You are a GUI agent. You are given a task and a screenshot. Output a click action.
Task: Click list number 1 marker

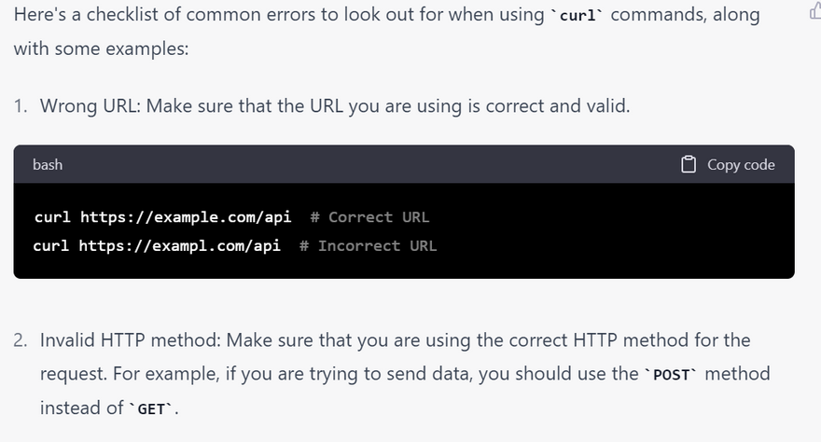[x=20, y=105]
